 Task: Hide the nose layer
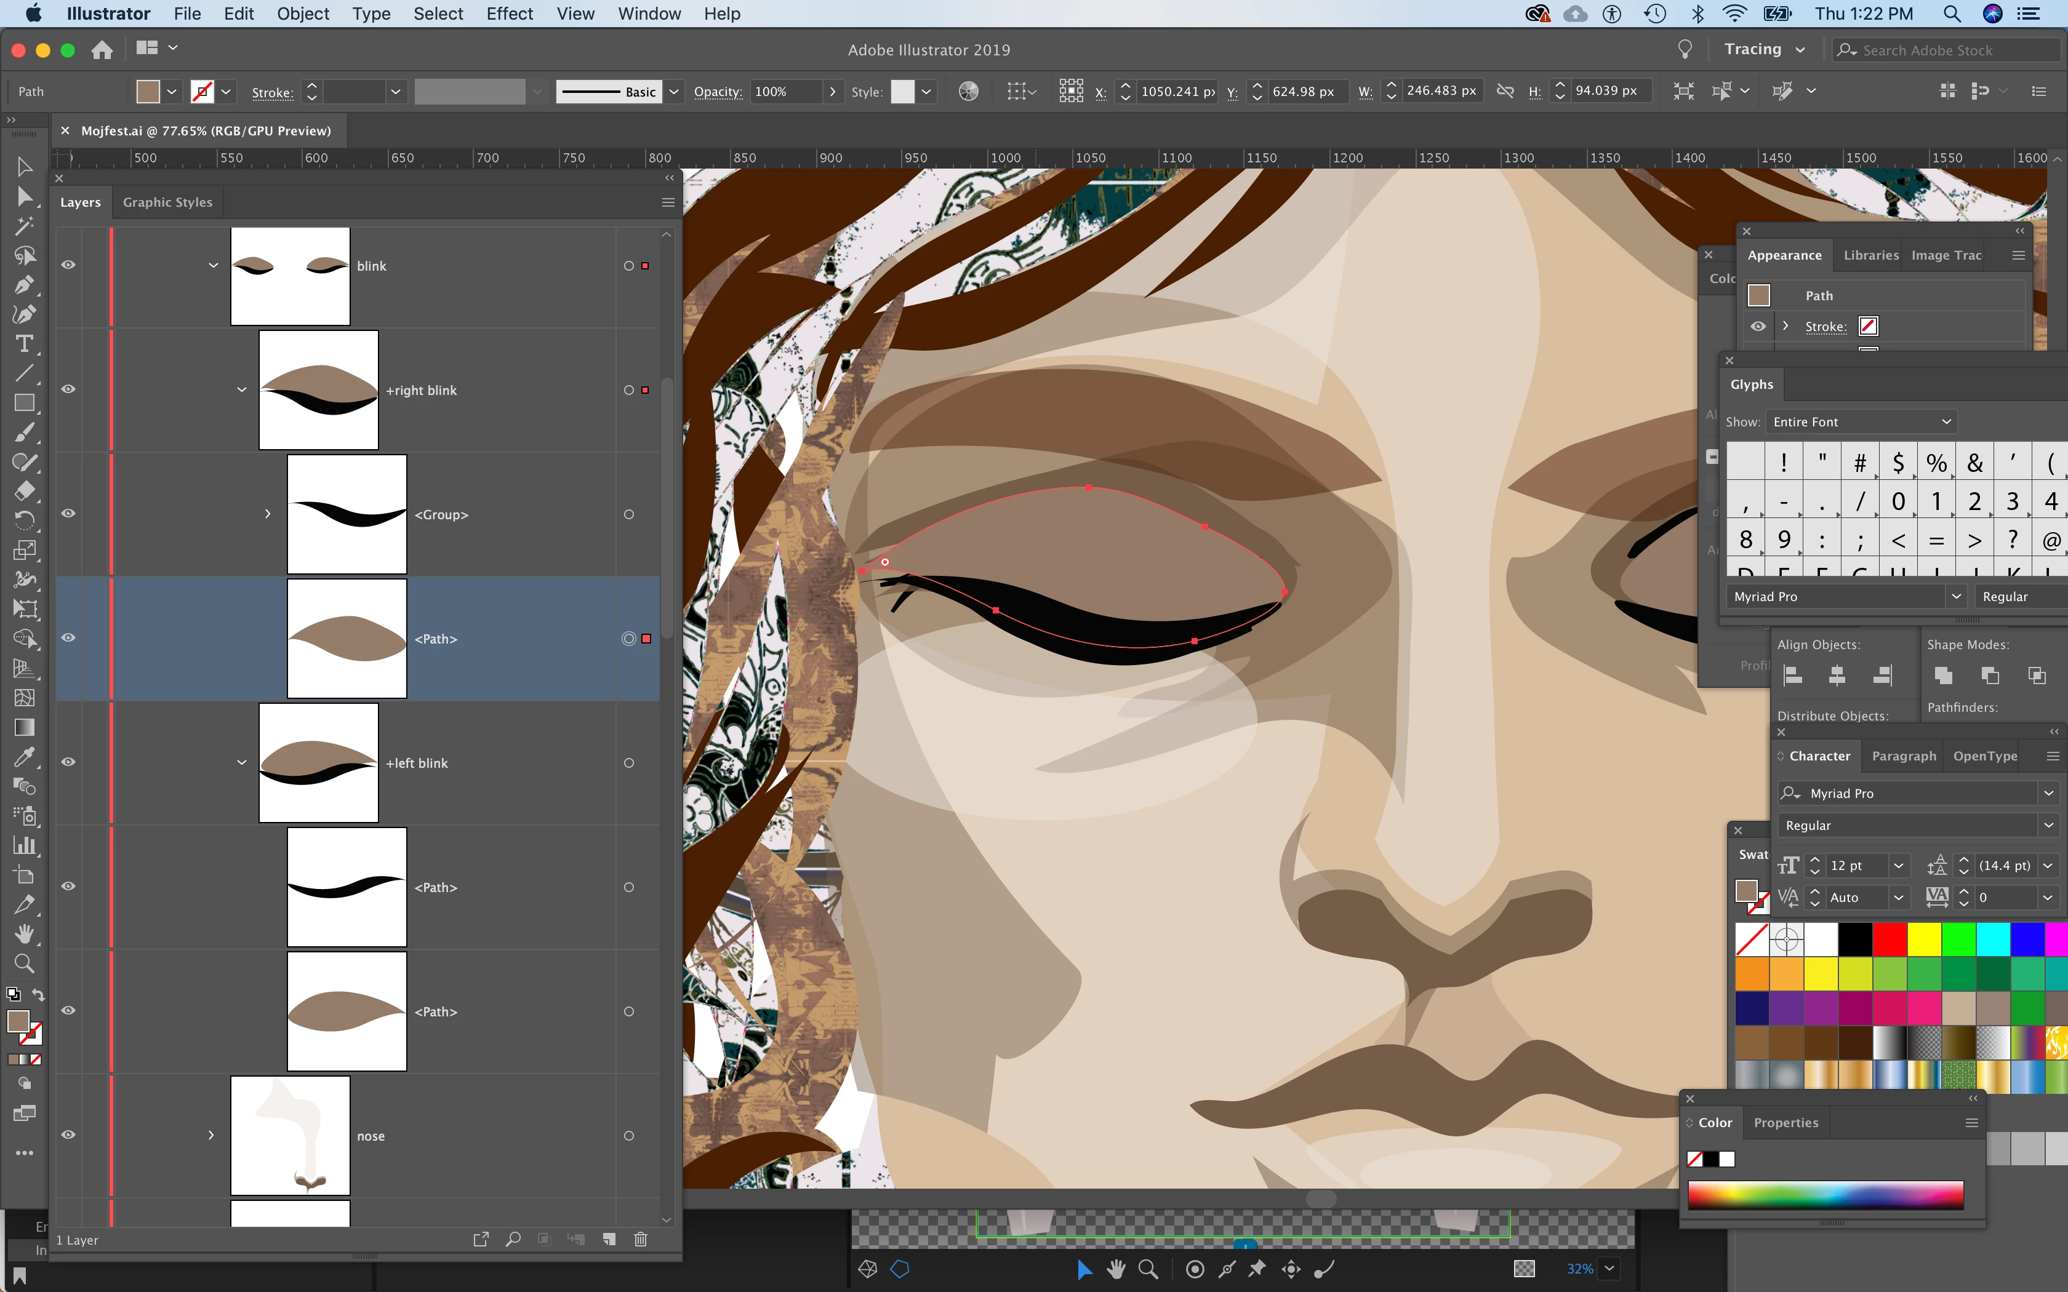68,1134
